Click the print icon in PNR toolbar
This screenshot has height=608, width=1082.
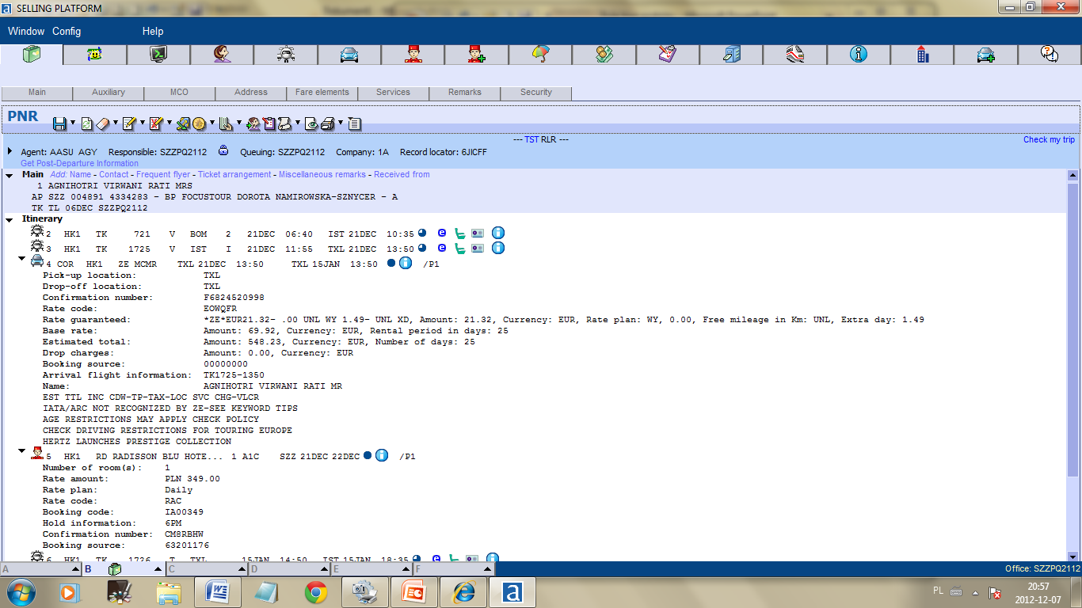pos(329,123)
